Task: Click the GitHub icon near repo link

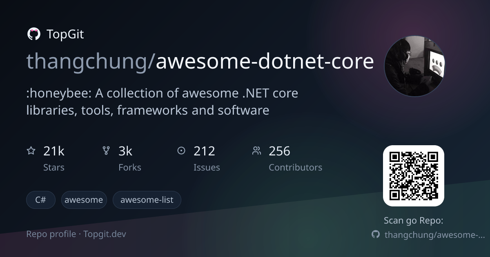Action: click(376, 235)
